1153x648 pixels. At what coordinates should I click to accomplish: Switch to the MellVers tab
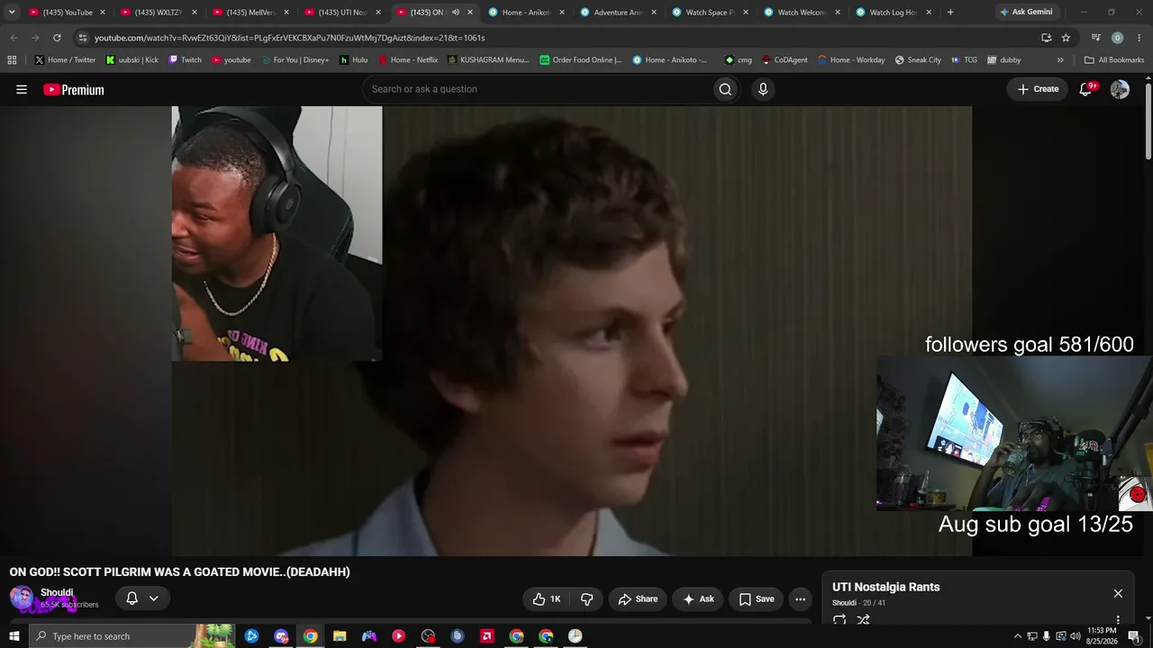point(249,13)
